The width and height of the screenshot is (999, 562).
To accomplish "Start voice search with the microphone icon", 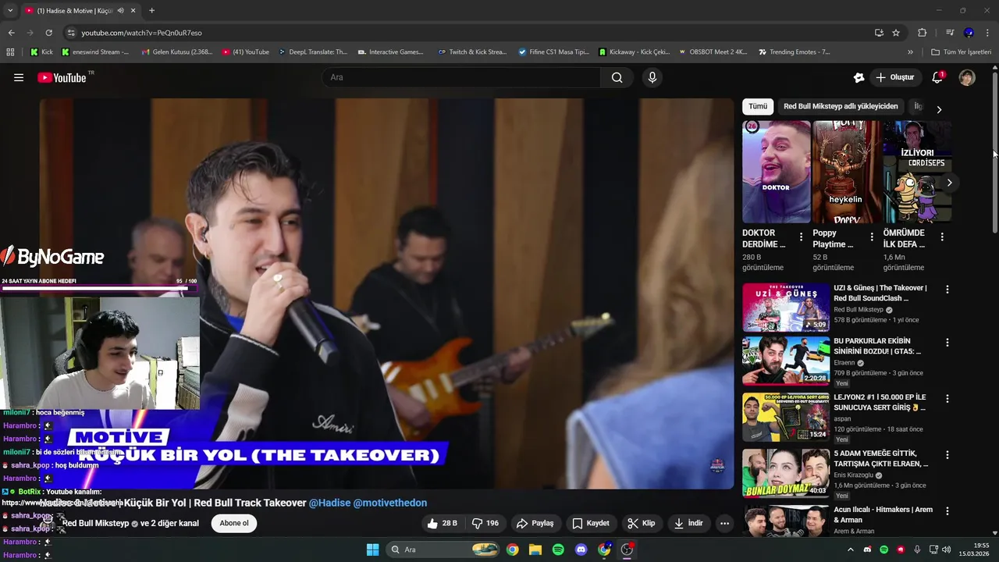I will pyautogui.click(x=652, y=77).
